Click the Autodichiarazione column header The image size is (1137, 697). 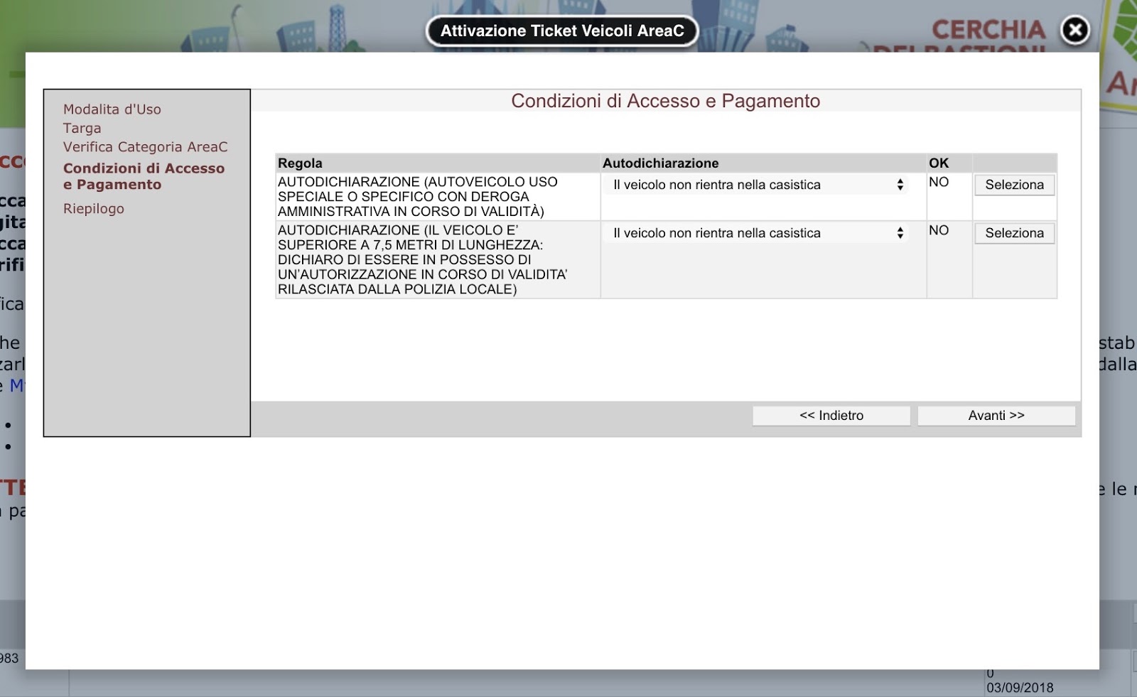coord(661,163)
